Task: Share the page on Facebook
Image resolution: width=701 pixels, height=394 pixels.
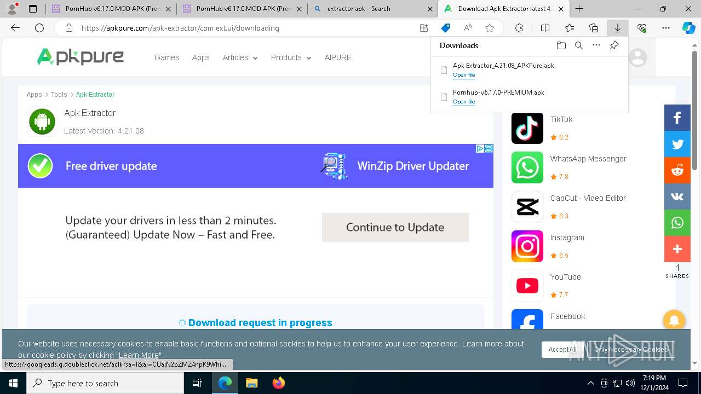Action: click(677, 118)
